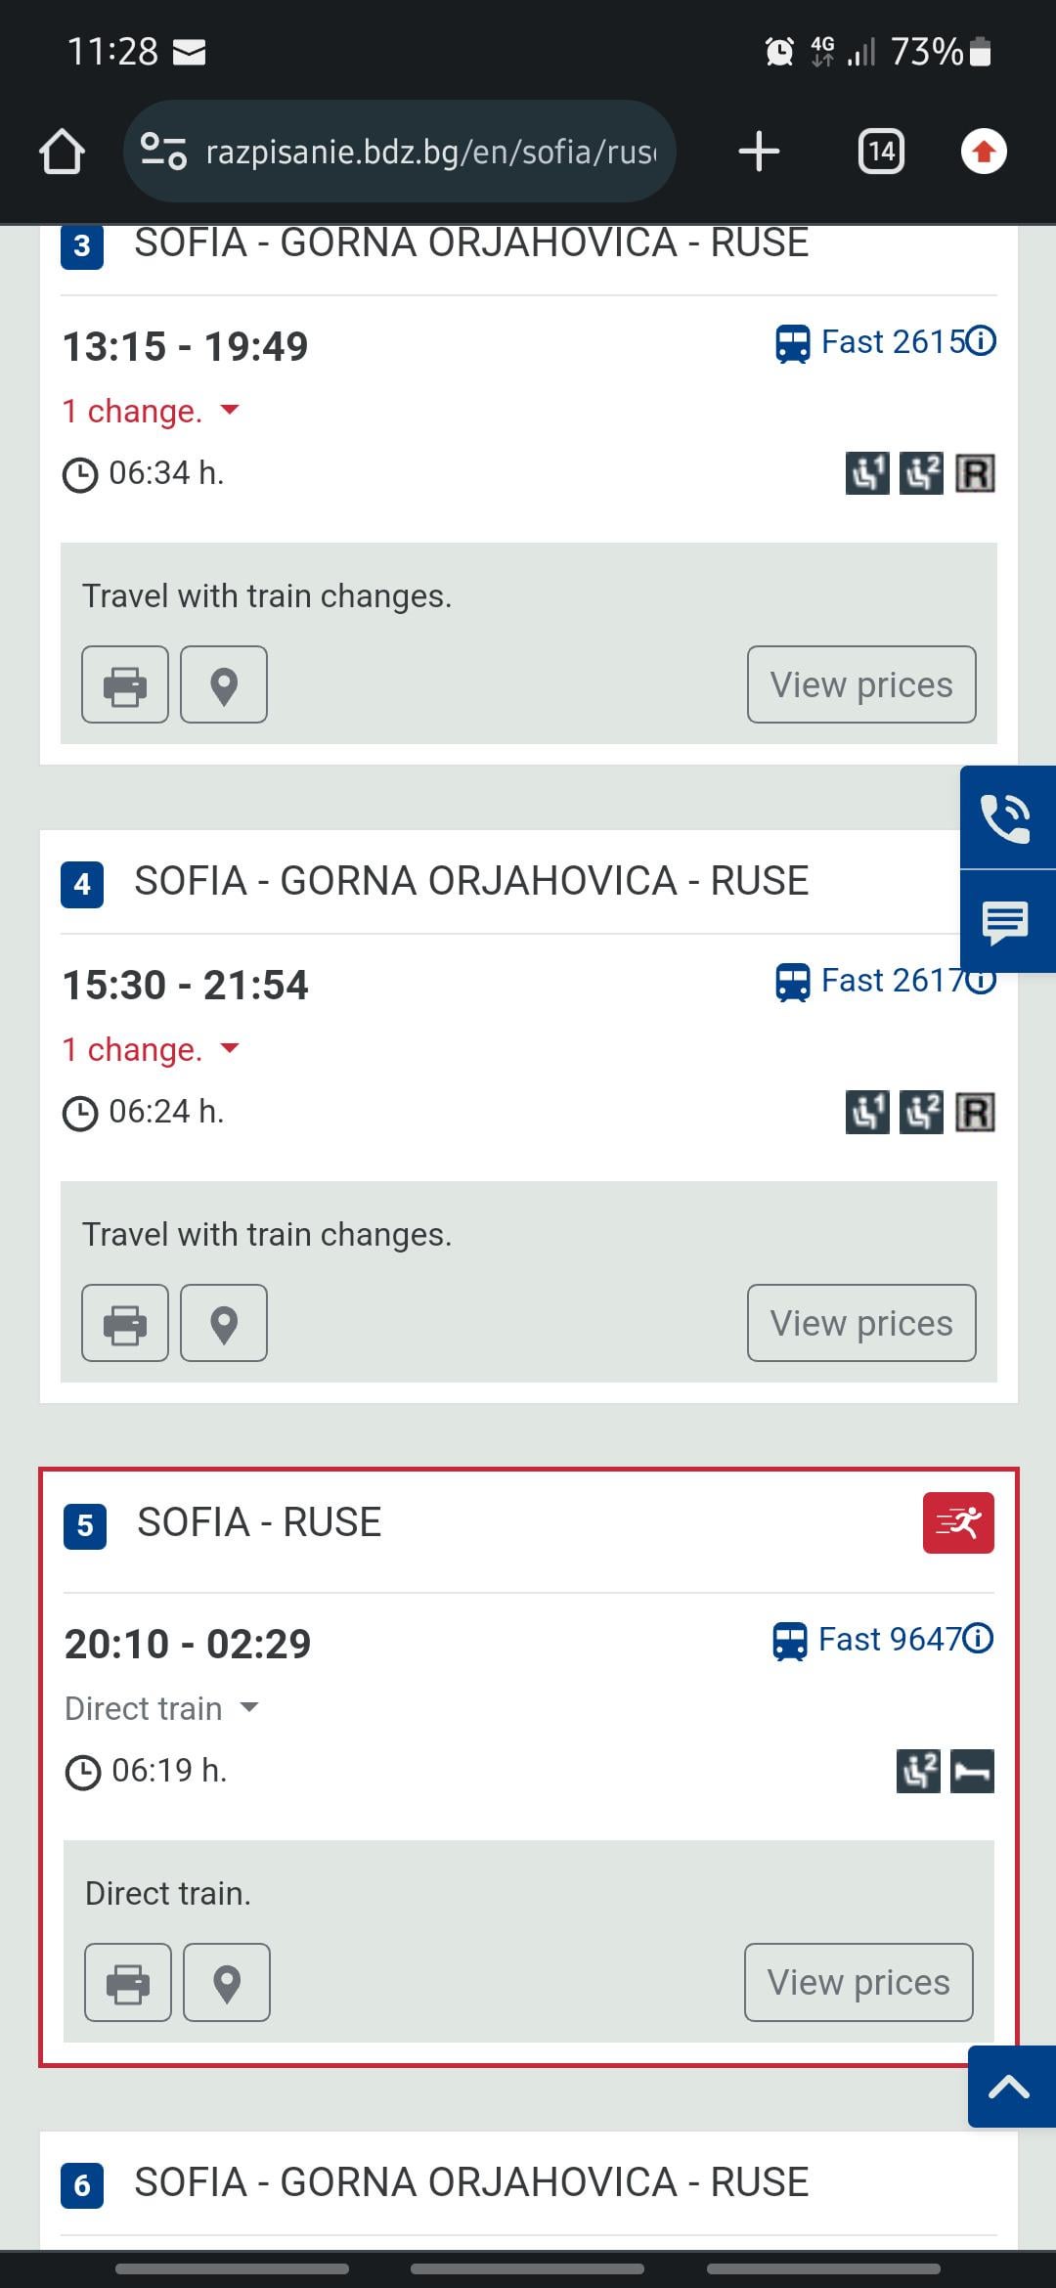Tap the red running-man icon on route 5

point(958,1522)
